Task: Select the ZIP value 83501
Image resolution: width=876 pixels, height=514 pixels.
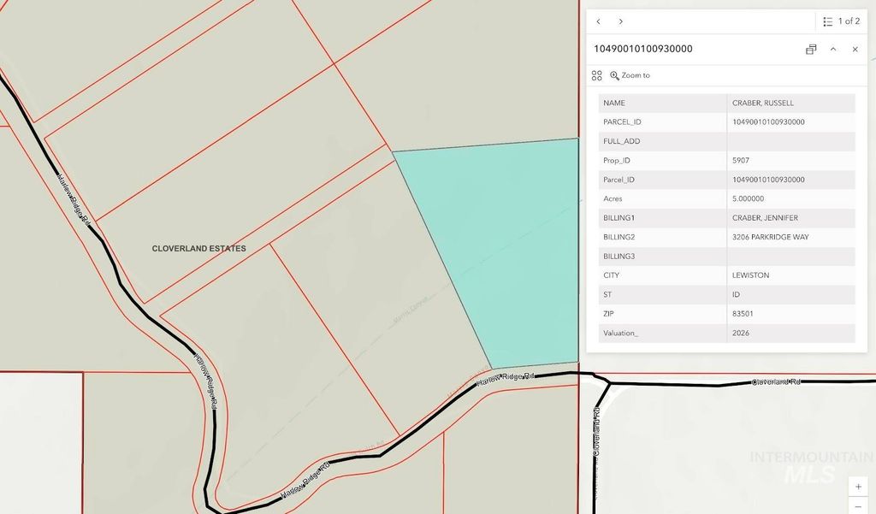Action: pyautogui.click(x=743, y=313)
